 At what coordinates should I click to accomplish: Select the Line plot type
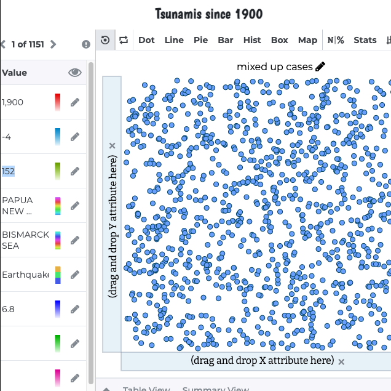click(x=174, y=40)
